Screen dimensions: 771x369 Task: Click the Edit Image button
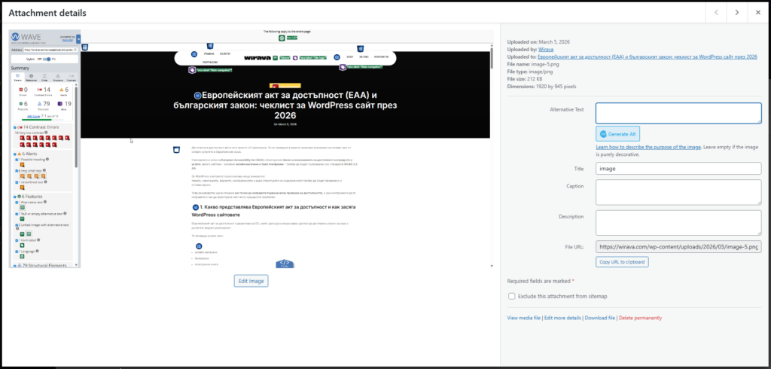tap(251, 281)
